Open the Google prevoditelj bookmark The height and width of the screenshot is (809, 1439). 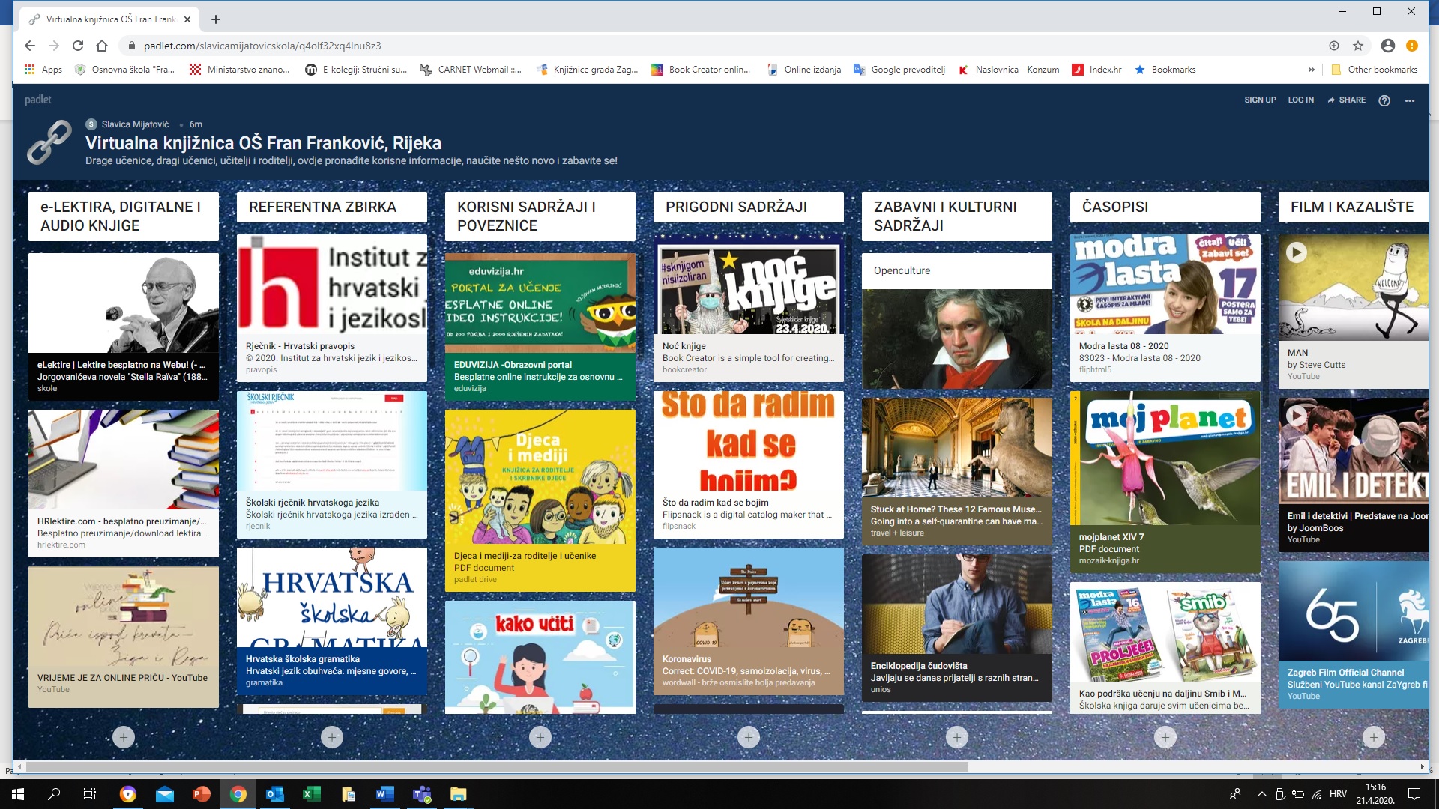point(899,70)
